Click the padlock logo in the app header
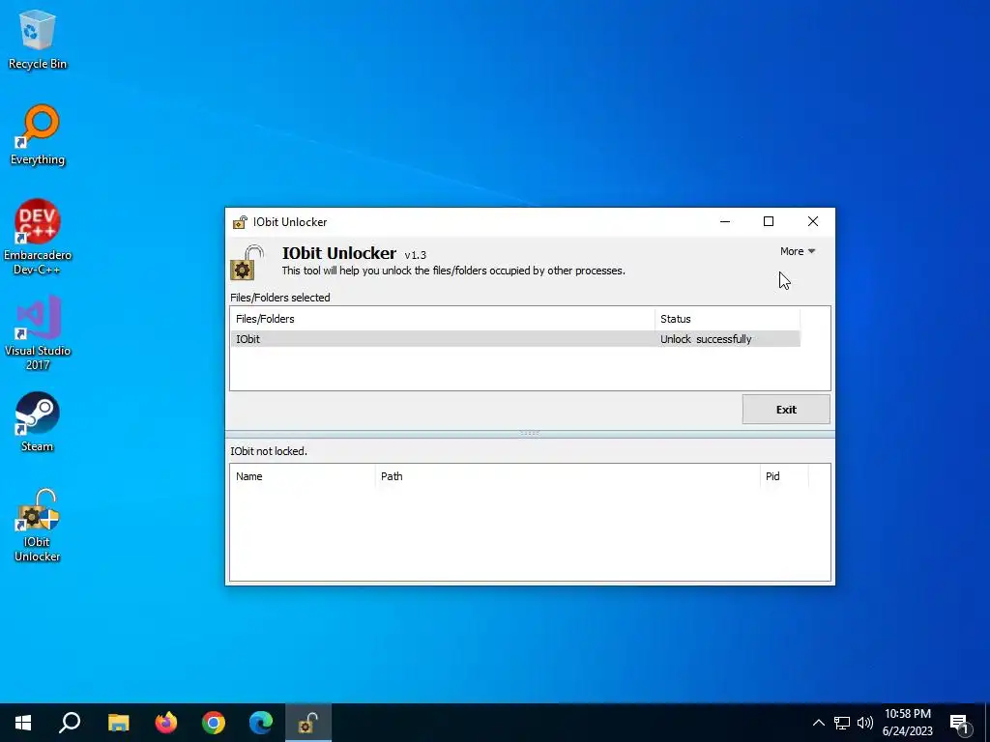This screenshot has height=742, width=990. (247, 263)
